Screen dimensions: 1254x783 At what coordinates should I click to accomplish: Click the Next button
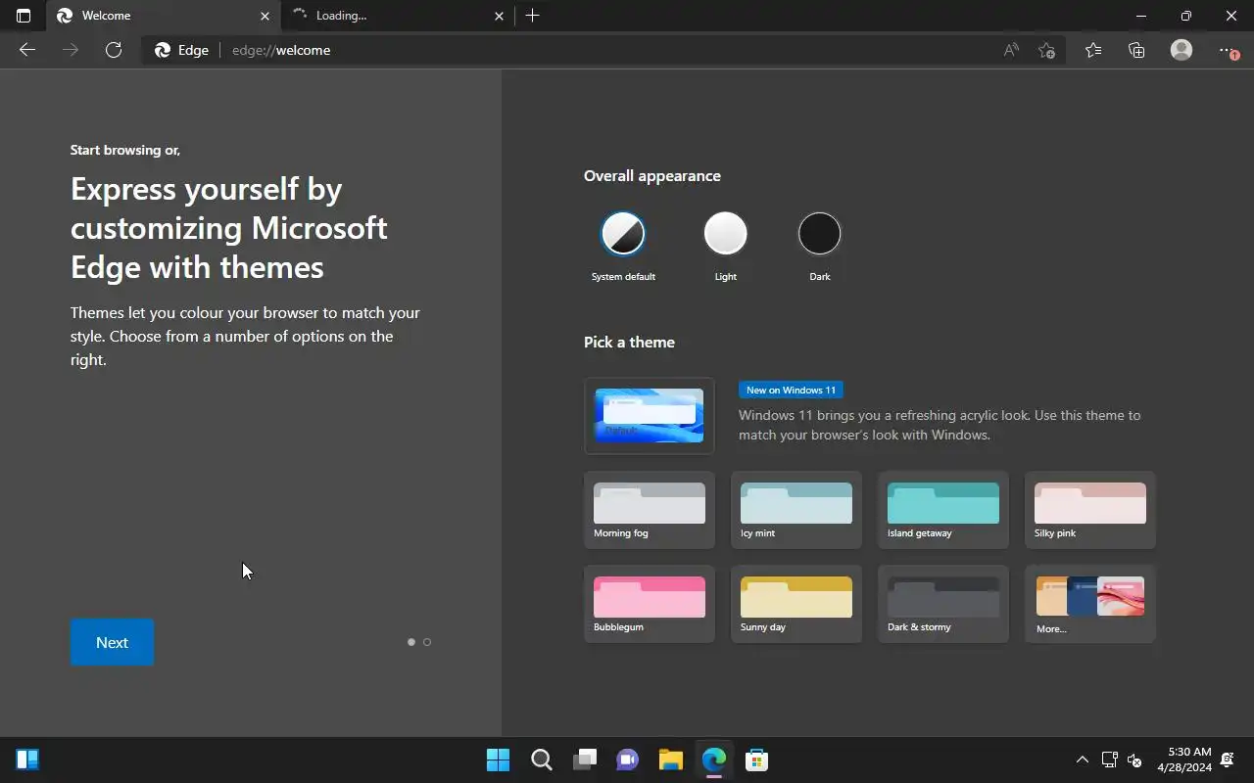point(112,642)
